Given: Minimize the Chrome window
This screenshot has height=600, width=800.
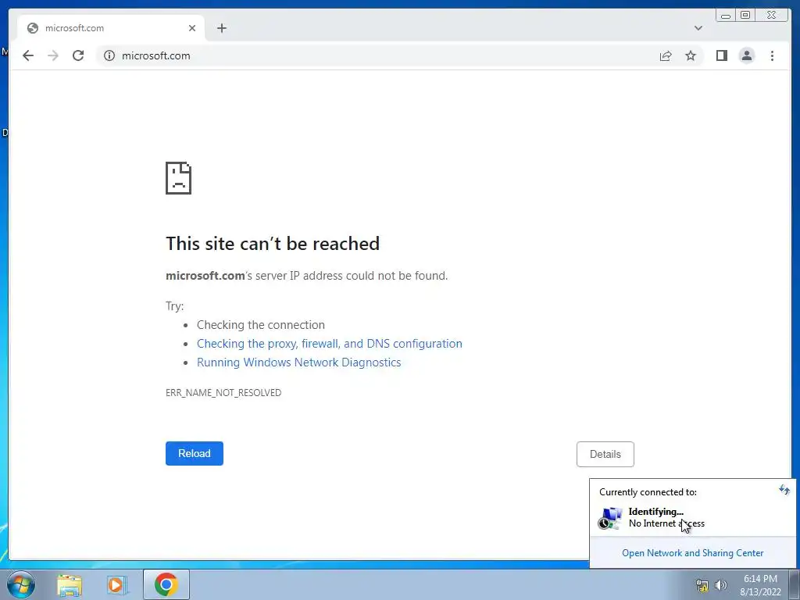Looking at the screenshot, I should click(x=726, y=16).
